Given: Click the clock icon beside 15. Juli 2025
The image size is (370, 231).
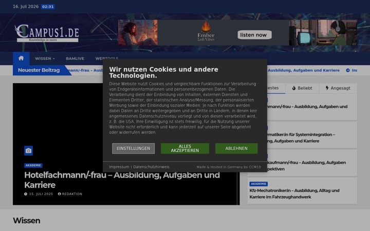Looking at the screenshot, I should [26, 194].
